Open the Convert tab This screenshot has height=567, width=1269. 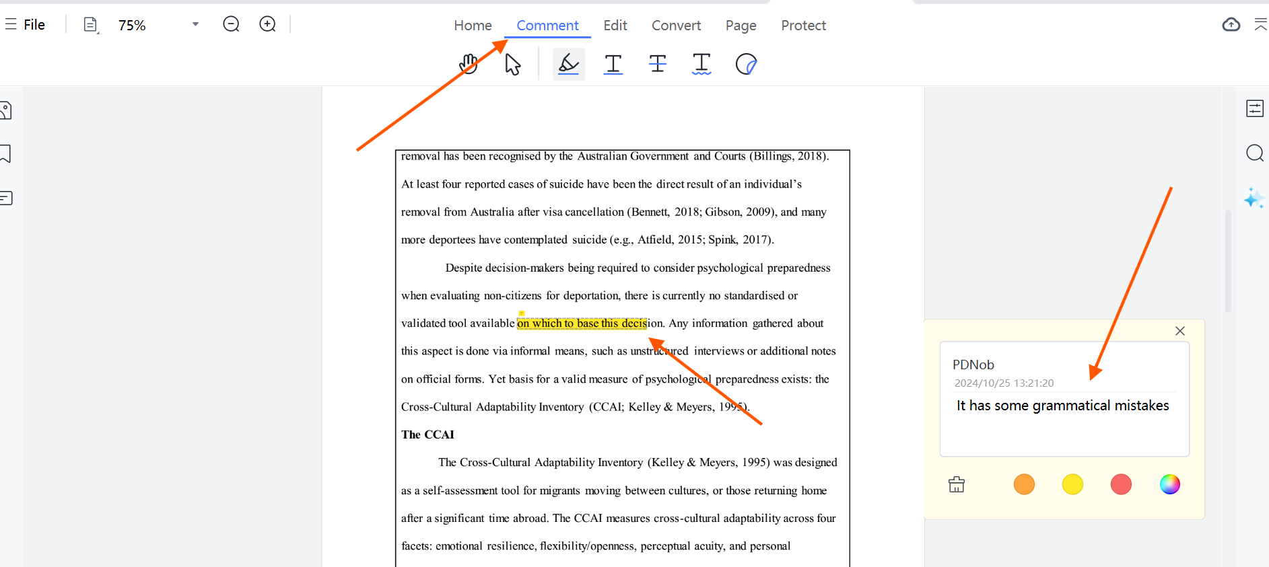click(676, 26)
